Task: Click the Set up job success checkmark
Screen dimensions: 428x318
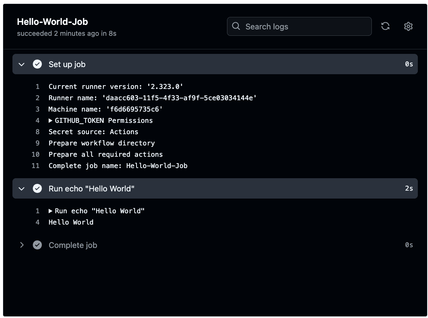Action: [37, 64]
